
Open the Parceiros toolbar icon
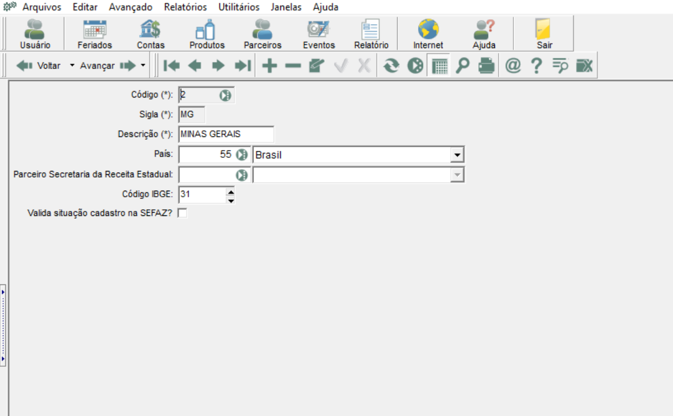pos(262,34)
